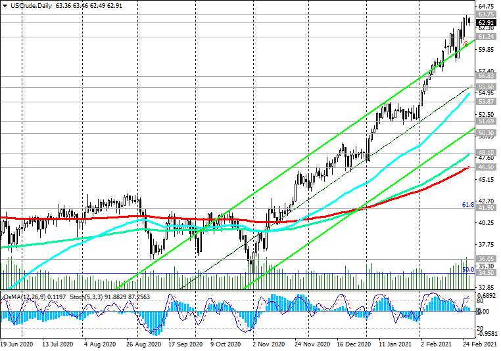This screenshot has width=501, height=351.
Task: Click the 61.8 Fibonacci level label
Action: [468, 204]
